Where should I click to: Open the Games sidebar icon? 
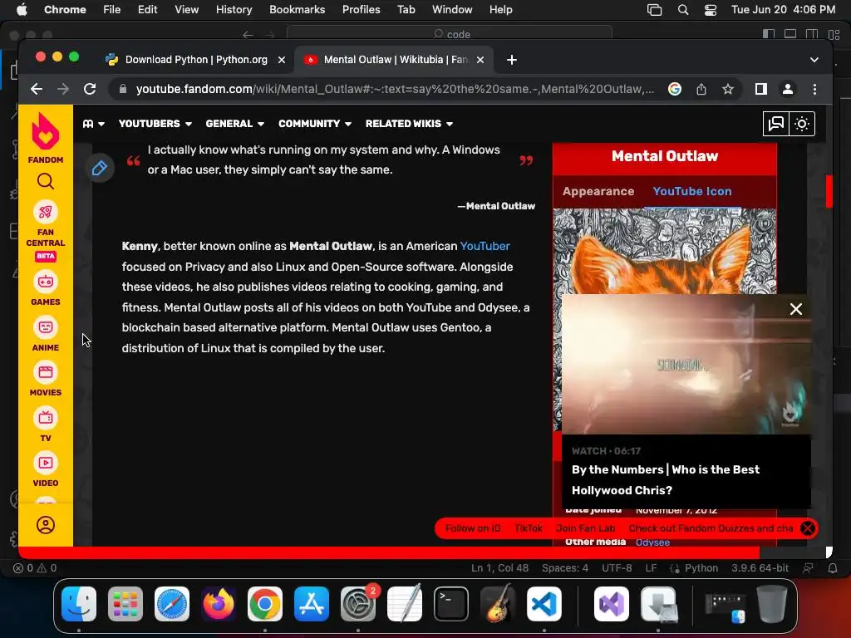tap(46, 282)
